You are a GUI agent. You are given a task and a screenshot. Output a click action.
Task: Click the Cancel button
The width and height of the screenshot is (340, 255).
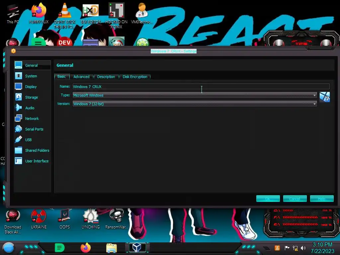coord(295,199)
